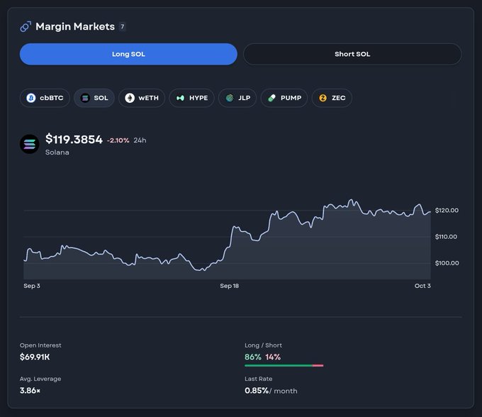The height and width of the screenshot is (417, 482).
Task: Click the Long / Short ratio bar
Action: pos(284,366)
